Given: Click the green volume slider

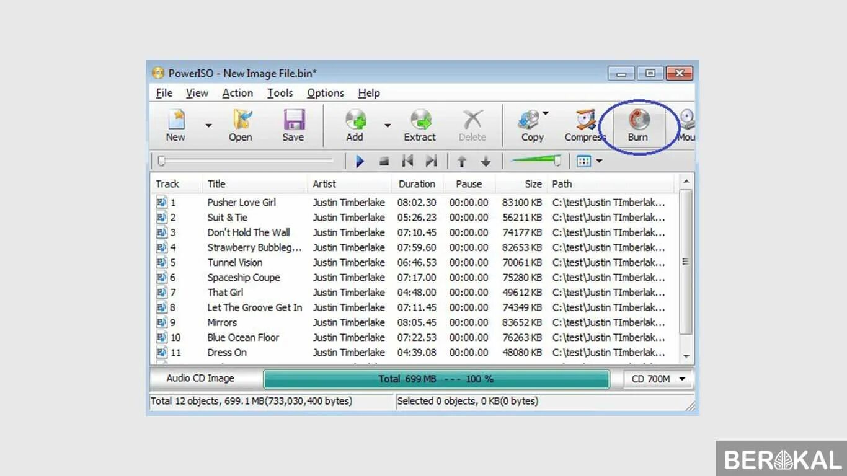Looking at the screenshot, I should coord(536,161).
